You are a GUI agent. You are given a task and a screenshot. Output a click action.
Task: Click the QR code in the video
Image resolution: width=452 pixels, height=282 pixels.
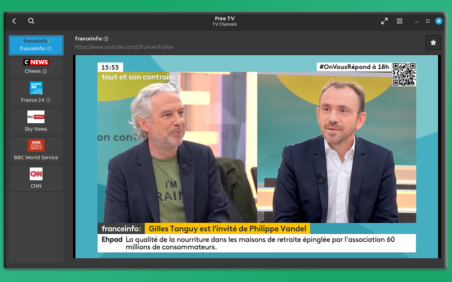click(x=404, y=74)
